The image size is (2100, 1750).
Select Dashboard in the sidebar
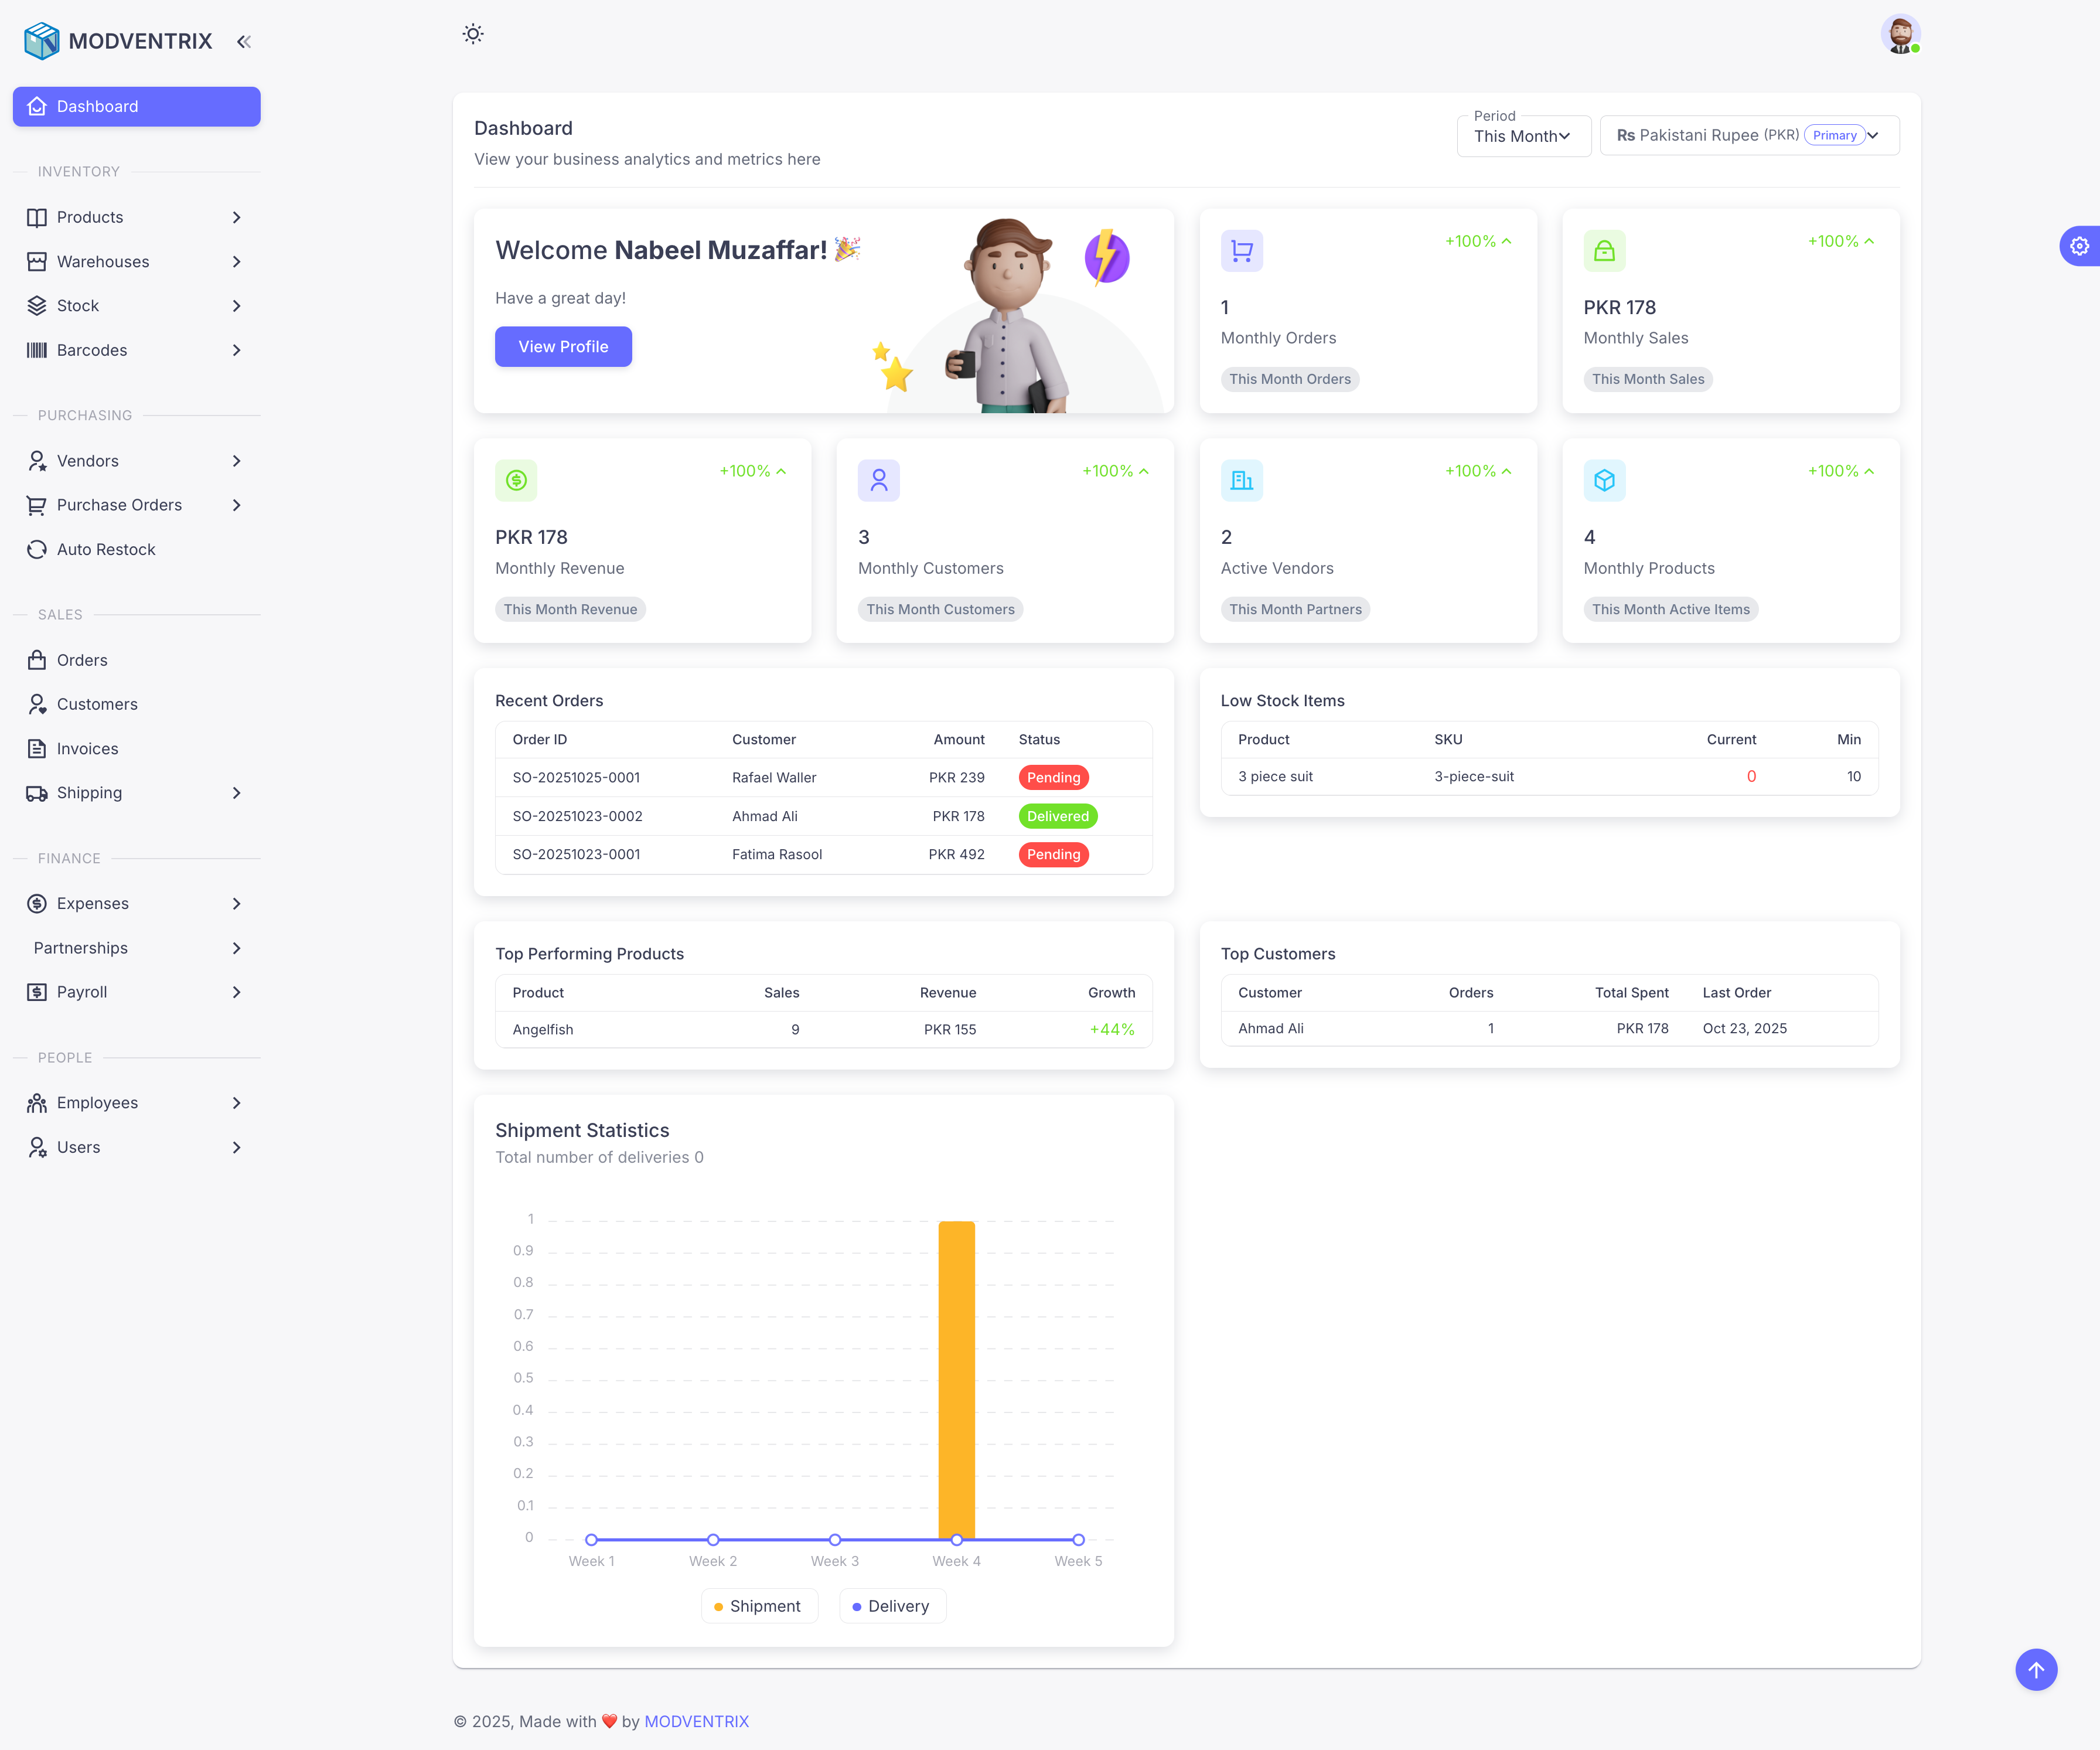pyautogui.click(x=136, y=106)
